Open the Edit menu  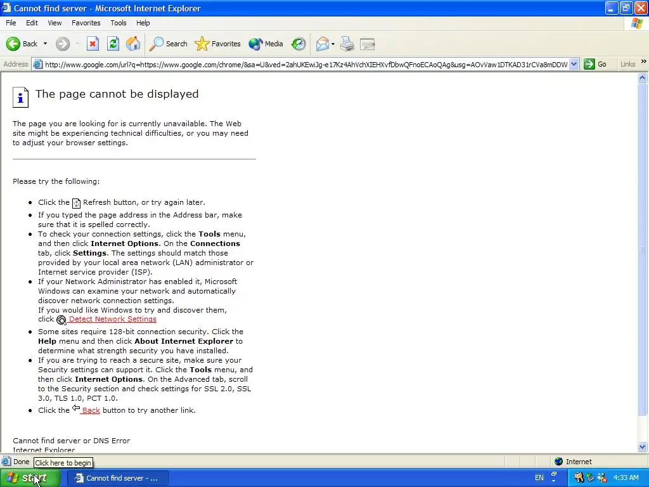pyautogui.click(x=32, y=23)
